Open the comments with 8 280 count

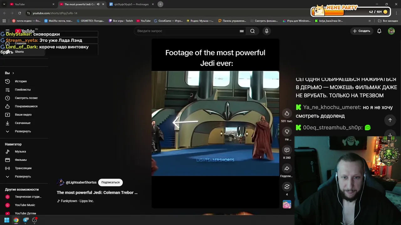tap(287, 150)
